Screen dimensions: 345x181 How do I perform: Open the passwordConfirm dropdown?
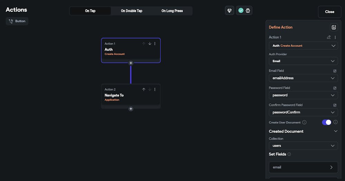303,112
